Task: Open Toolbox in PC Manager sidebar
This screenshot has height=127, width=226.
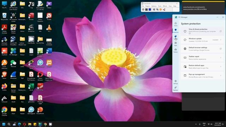Action: coord(176,50)
